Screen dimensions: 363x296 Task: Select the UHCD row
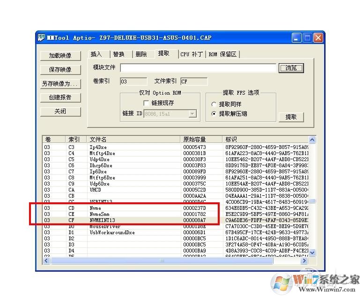(176, 190)
